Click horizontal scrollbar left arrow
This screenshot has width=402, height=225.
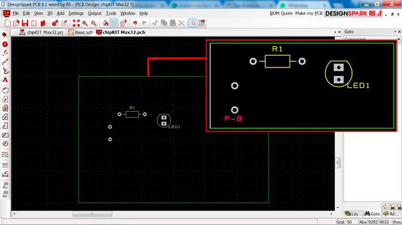coord(14,214)
